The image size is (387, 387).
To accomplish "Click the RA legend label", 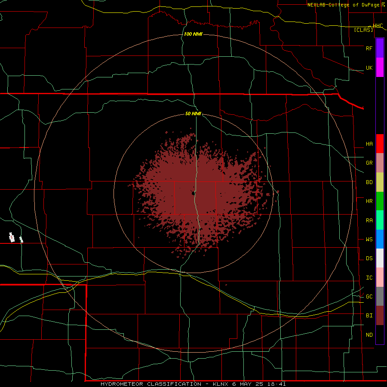I will click(369, 221).
